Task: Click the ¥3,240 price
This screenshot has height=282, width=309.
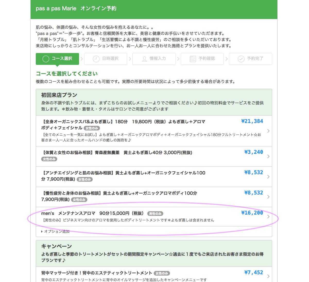Action: pyautogui.click(x=254, y=152)
